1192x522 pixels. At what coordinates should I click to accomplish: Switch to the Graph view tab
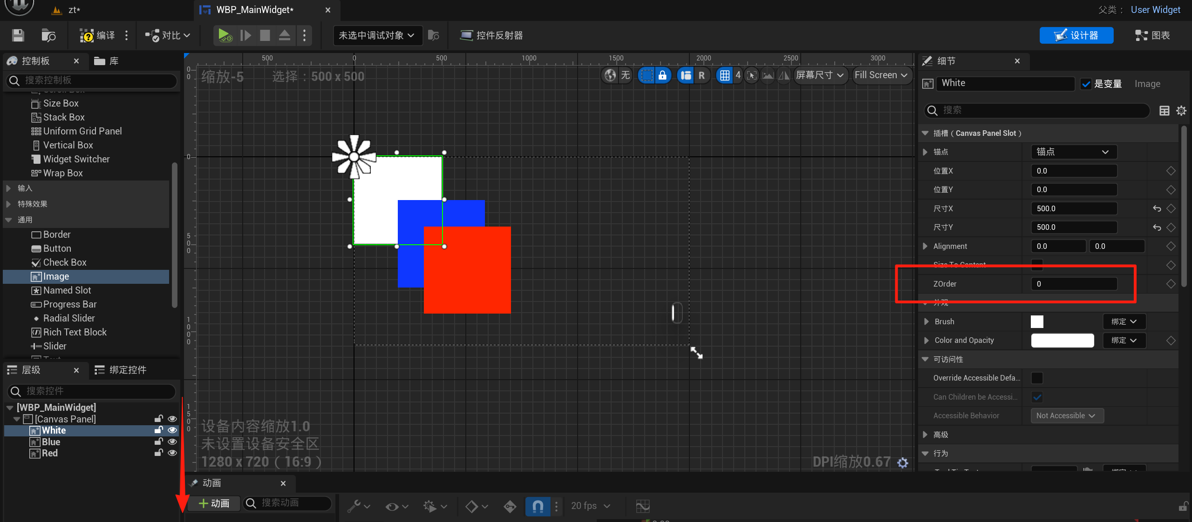point(1152,35)
